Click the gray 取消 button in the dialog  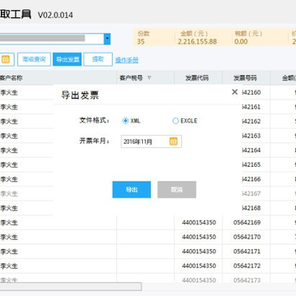tap(177, 189)
